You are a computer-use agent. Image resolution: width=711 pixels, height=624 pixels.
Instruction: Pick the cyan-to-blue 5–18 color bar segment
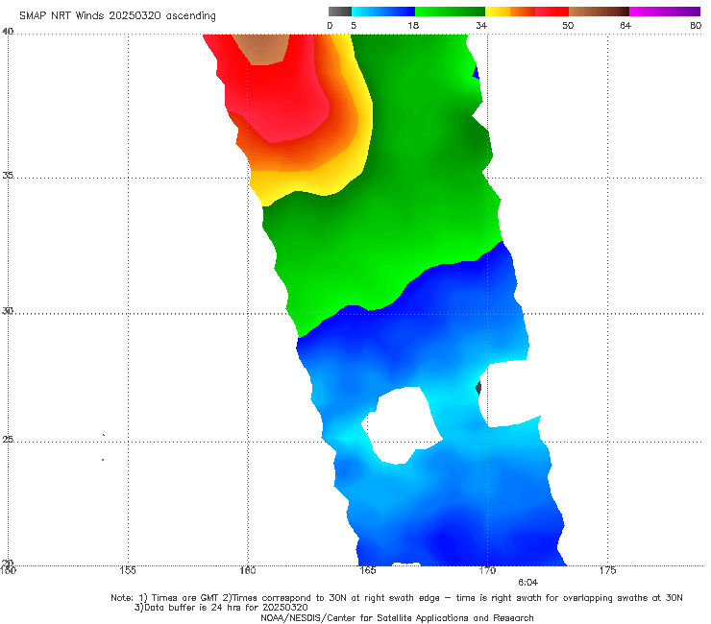pyautogui.click(x=383, y=12)
